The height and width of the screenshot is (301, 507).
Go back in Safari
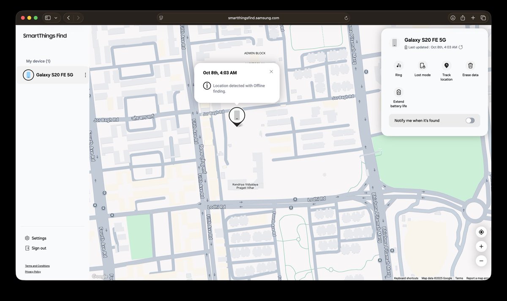pos(68,18)
